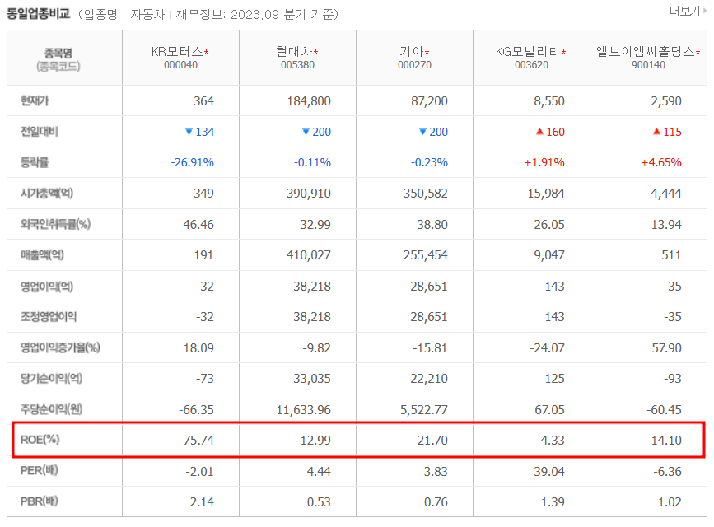
Task: Click the 주당순이익(원) row label
Action: click(x=51, y=409)
